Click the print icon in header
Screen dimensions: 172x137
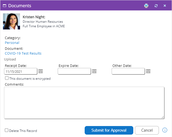pyautogui.click(x=146, y=6)
